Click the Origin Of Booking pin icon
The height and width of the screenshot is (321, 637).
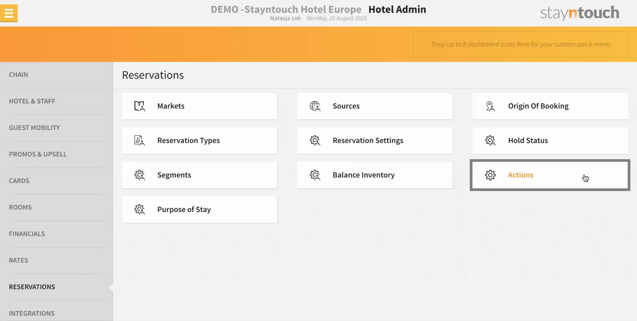(x=490, y=106)
